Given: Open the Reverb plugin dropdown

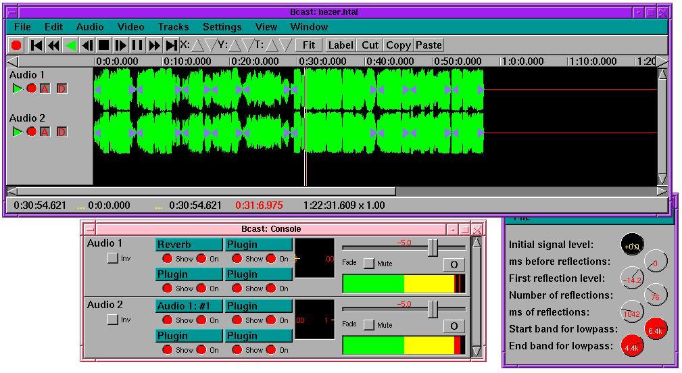Looking at the screenshot, I should [x=189, y=245].
